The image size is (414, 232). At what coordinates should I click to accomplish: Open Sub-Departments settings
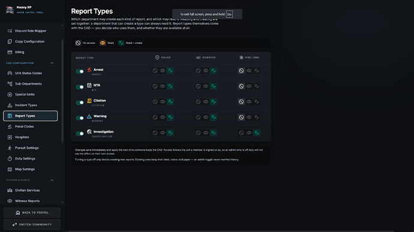pyautogui.click(x=31, y=84)
